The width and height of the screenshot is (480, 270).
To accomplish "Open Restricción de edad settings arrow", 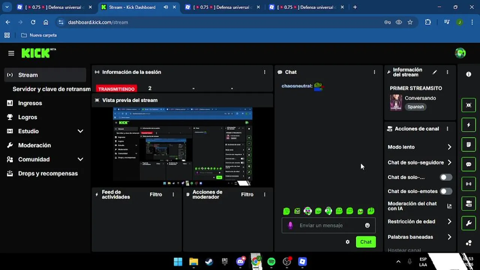I will coord(449,222).
